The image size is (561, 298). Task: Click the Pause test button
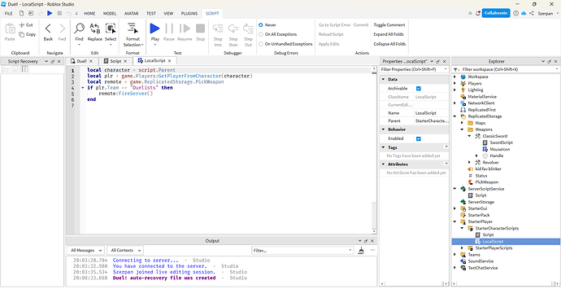pyautogui.click(x=169, y=32)
